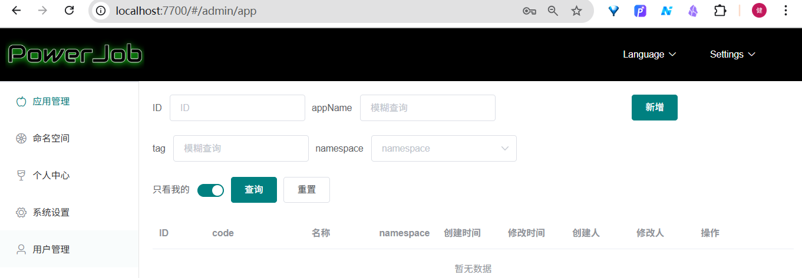Open 个人中心 in the sidebar
Image resolution: width=802 pixels, height=278 pixels.
coord(69,175)
